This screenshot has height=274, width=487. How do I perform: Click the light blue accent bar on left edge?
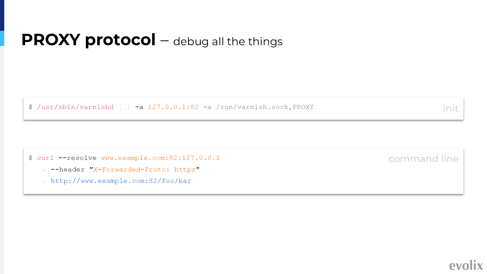click(2, 38)
